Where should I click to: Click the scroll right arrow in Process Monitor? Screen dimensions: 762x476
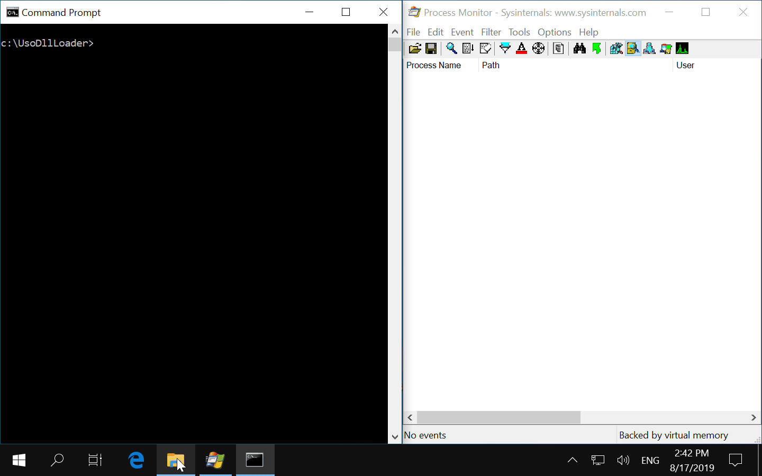(754, 418)
